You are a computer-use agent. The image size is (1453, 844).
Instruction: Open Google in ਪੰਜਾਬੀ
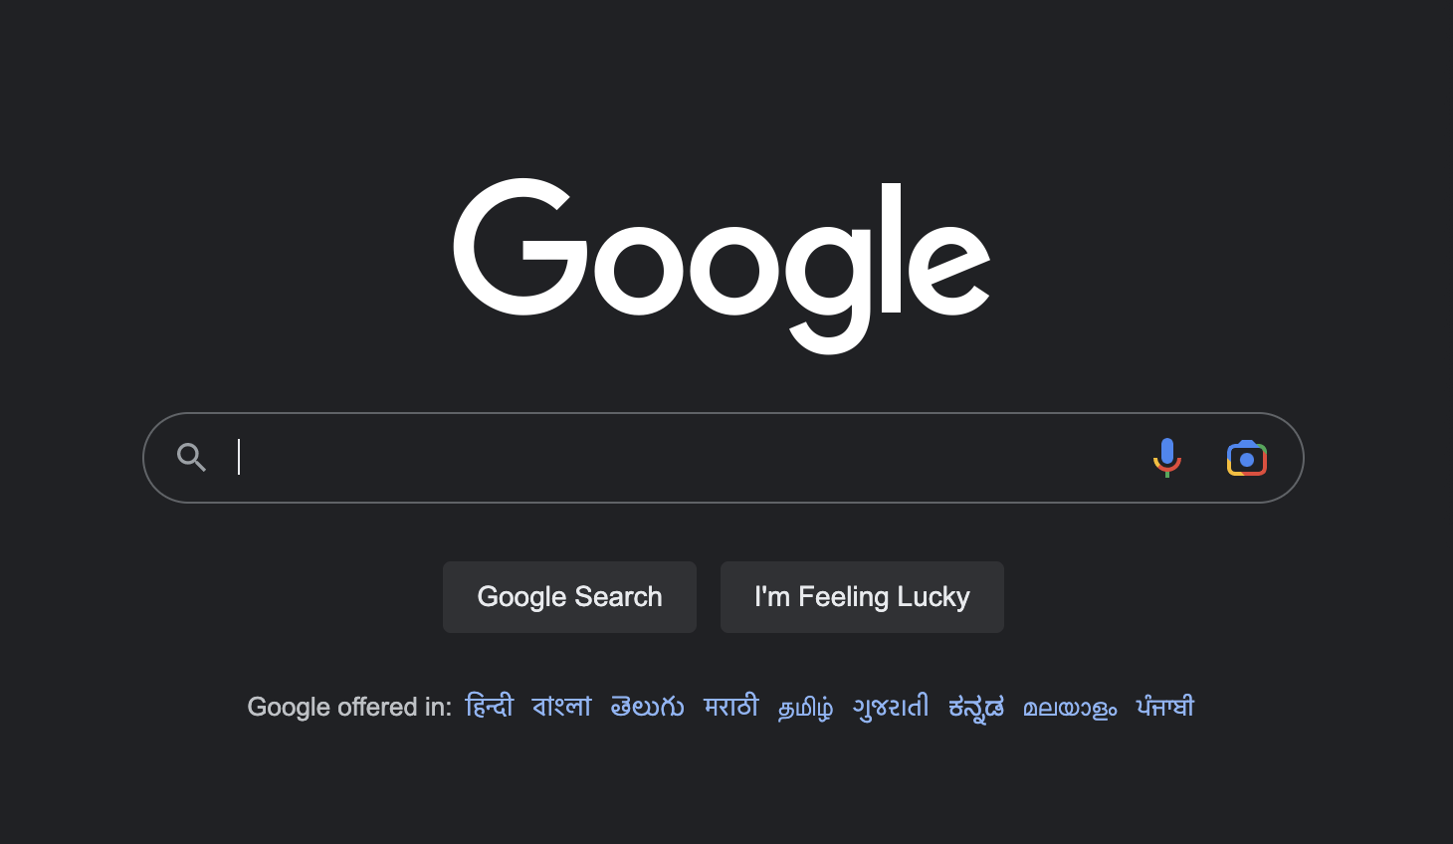click(x=1164, y=706)
